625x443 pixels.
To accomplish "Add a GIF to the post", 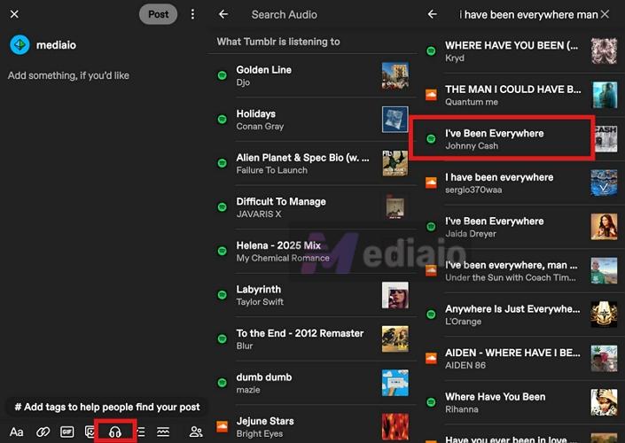I will pyautogui.click(x=67, y=431).
